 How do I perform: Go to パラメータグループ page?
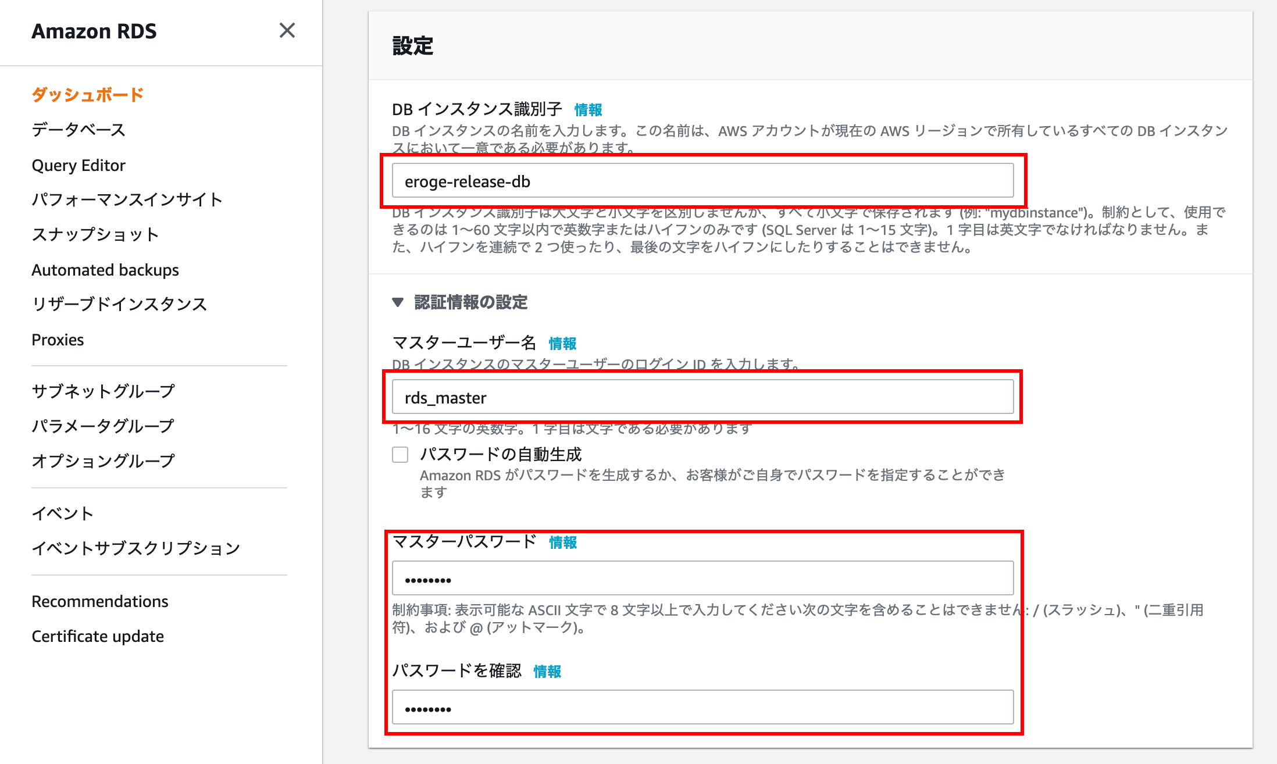pyautogui.click(x=103, y=426)
